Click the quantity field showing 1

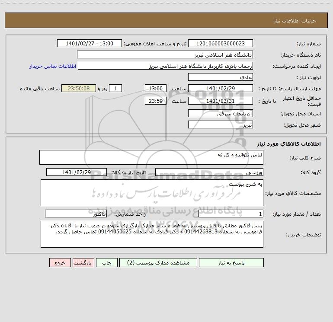(x=231, y=214)
